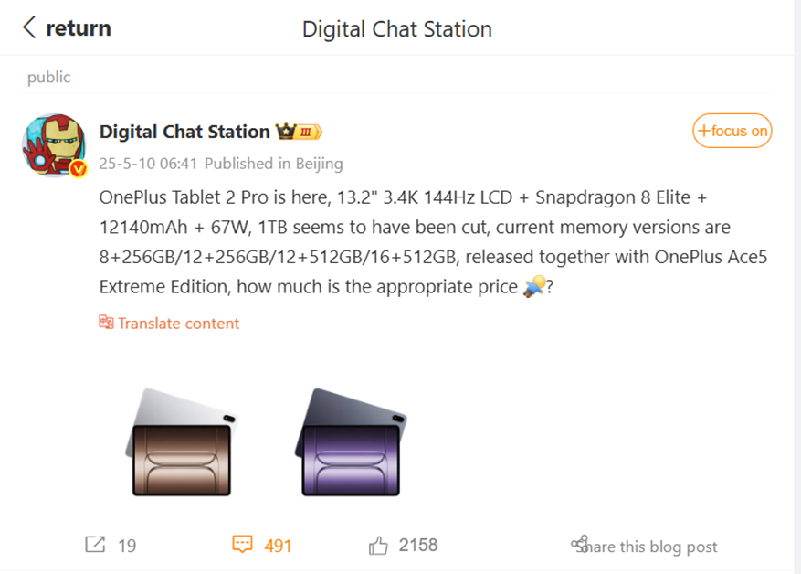Click the repost icon with 19 count

coord(95,545)
